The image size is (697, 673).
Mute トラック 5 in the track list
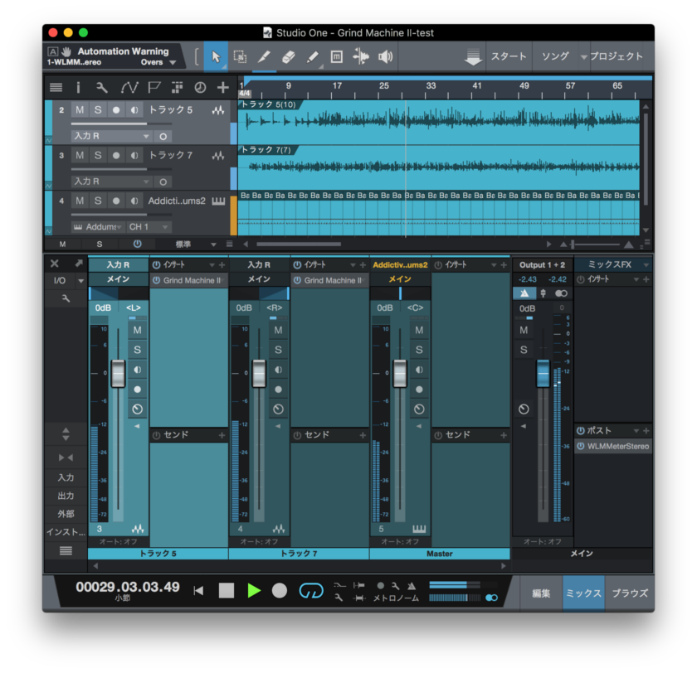80,109
